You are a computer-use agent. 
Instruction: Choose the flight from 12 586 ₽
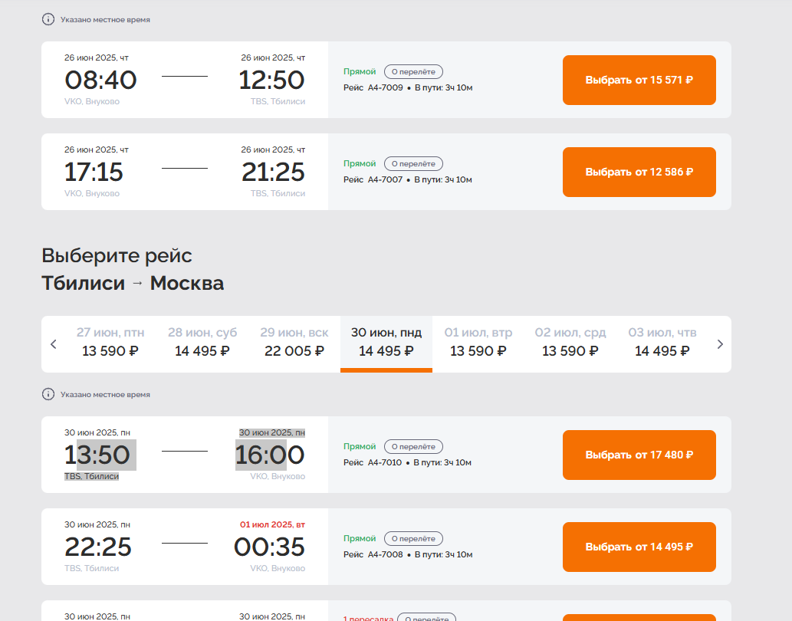(639, 172)
